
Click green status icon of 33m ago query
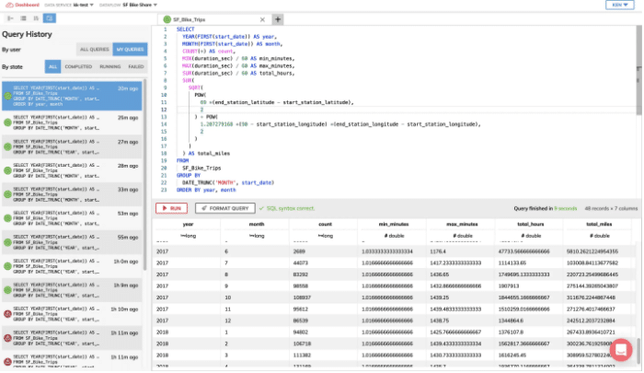tap(7, 194)
